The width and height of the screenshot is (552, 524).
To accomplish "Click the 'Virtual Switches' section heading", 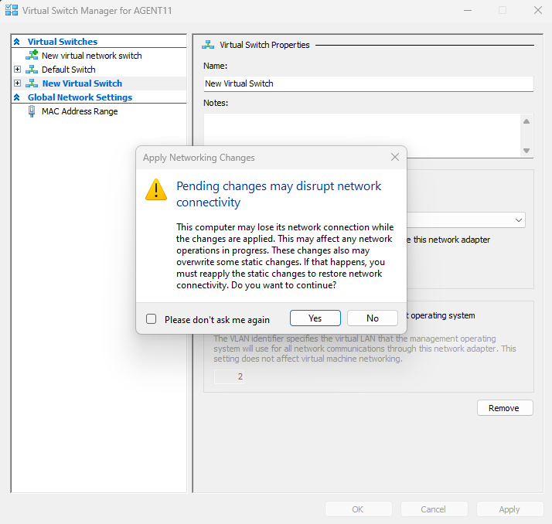I will pyautogui.click(x=63, y=42).
